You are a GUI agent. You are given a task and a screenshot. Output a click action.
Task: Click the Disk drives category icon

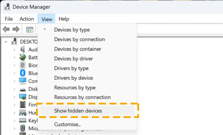click(x=23, y=90)
